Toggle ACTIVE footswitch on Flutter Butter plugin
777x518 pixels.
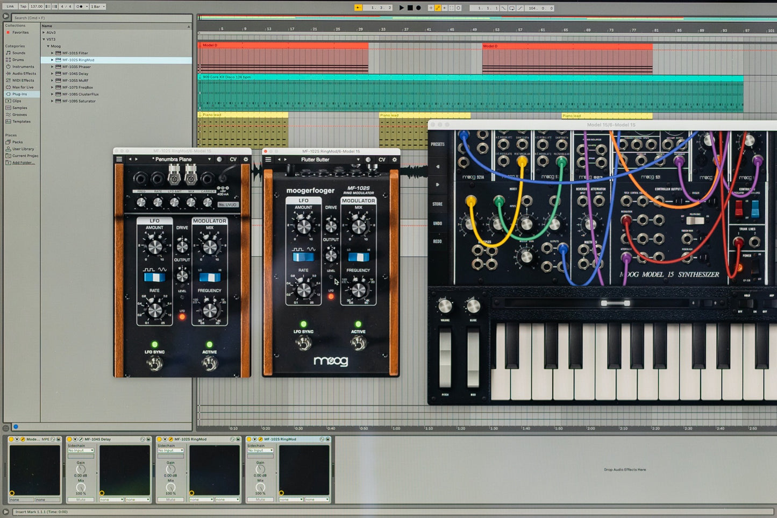(358, 343)
